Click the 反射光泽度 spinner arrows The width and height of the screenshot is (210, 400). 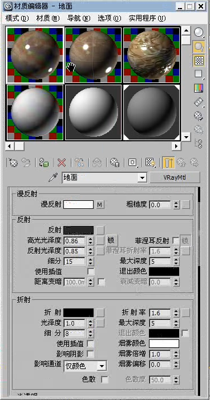[x=91, y=251]
